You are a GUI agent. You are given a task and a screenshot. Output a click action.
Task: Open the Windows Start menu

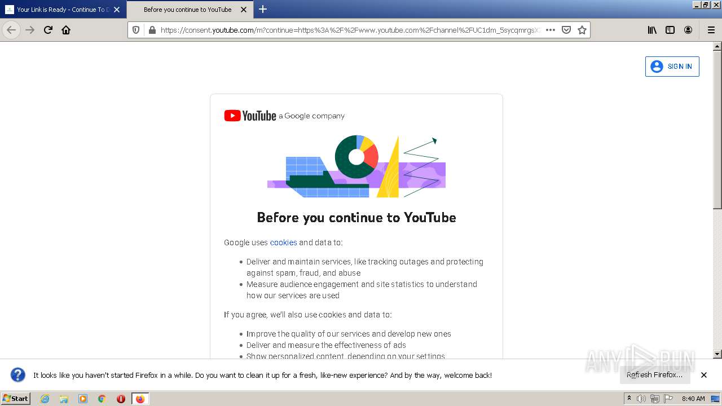click(x=16, y=399)
